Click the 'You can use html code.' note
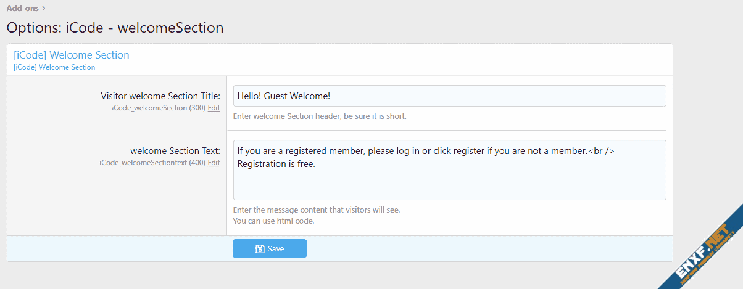The width and height of the screenshot is (743, 289). click(x=273, y=221)
